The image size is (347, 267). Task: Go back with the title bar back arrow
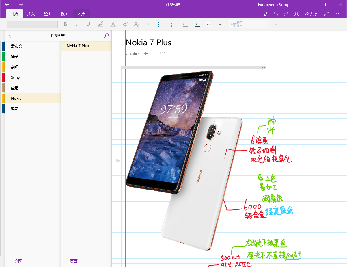[7, 5]
